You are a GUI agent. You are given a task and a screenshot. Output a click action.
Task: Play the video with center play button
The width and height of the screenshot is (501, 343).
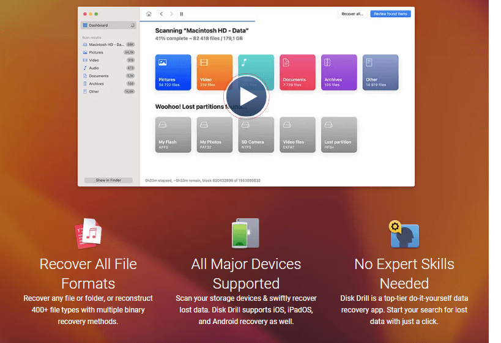[x=246, y=97]
